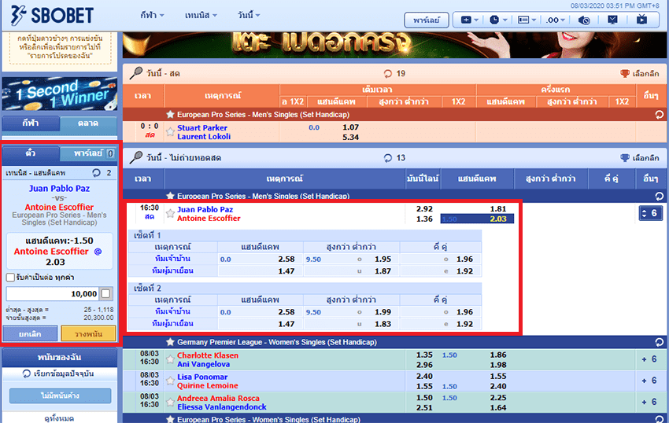Tick the รับค่าเป็นต่อ ทุกค่า checkbox

click(x=10, y=278)
